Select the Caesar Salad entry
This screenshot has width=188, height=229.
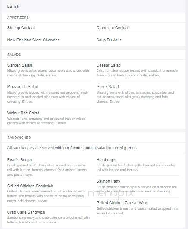point(109,65)
